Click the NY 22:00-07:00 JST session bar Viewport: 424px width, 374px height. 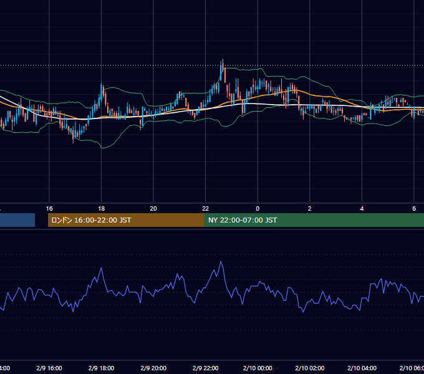(314, 220)
